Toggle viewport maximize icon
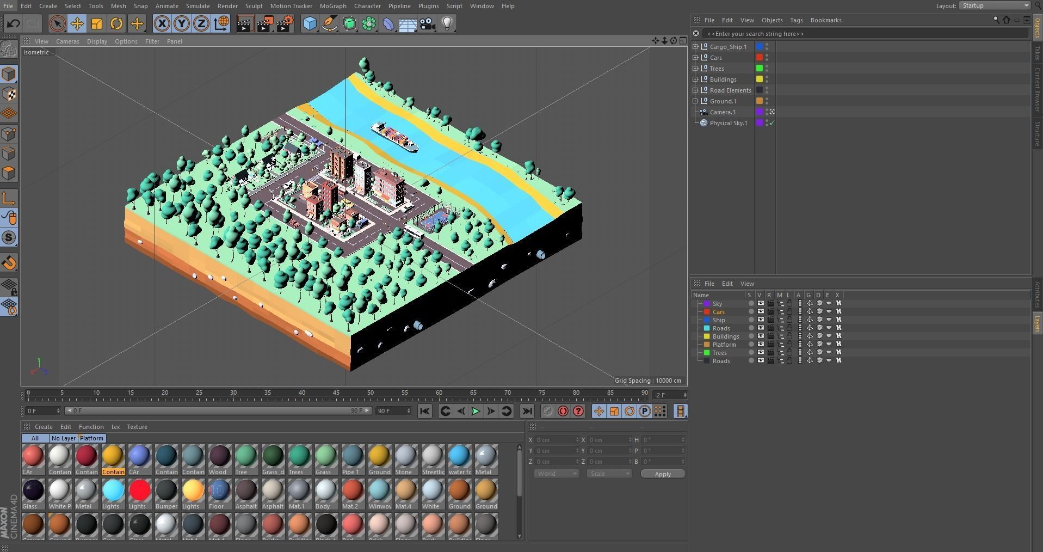 coord(683,41)
